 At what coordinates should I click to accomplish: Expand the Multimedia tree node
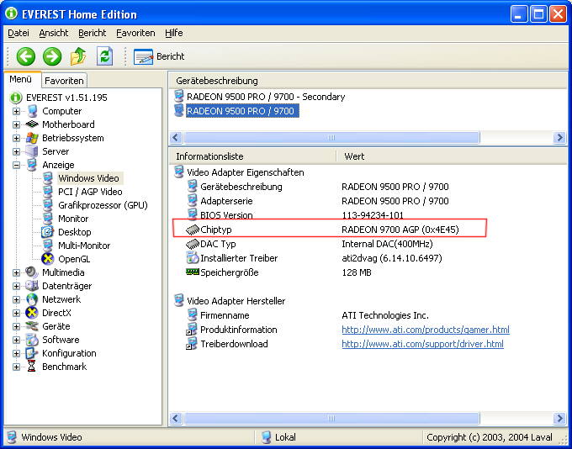[x=17, y=272]
